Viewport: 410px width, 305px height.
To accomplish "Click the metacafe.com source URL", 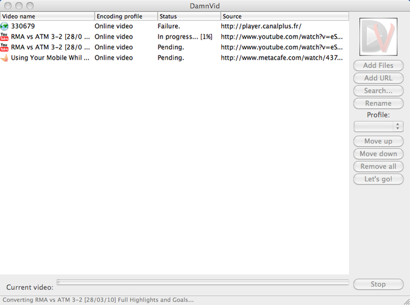I will (x=282, y=58).
